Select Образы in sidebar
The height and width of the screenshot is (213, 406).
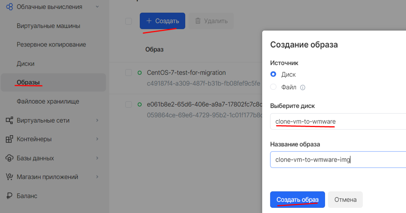click(53, 82)
